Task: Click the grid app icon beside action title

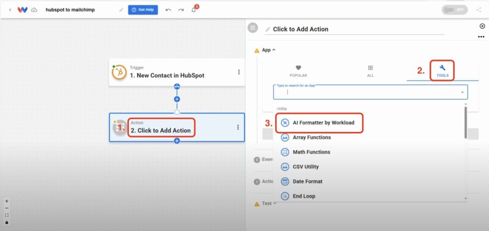Action: [x=253, y=28]
